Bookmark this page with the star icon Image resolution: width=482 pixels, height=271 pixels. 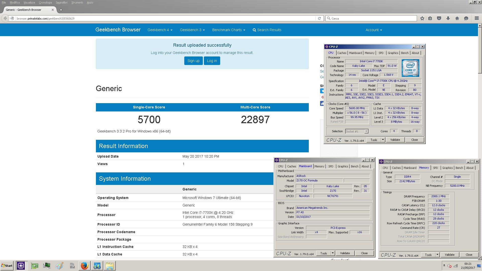pos(422,18)
